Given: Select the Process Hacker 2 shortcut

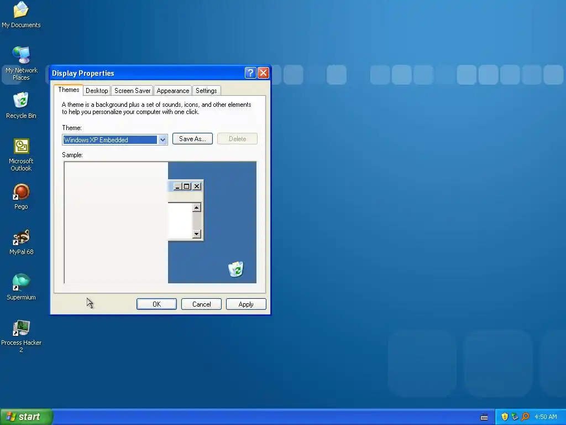Looking at the screenshot, I should point(21,336).
